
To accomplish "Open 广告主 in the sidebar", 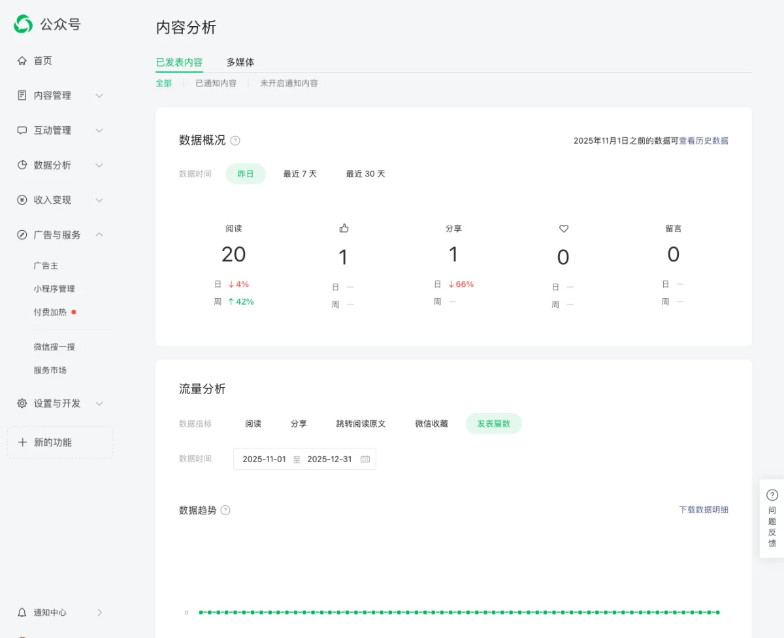I will [x=46, y=266].
